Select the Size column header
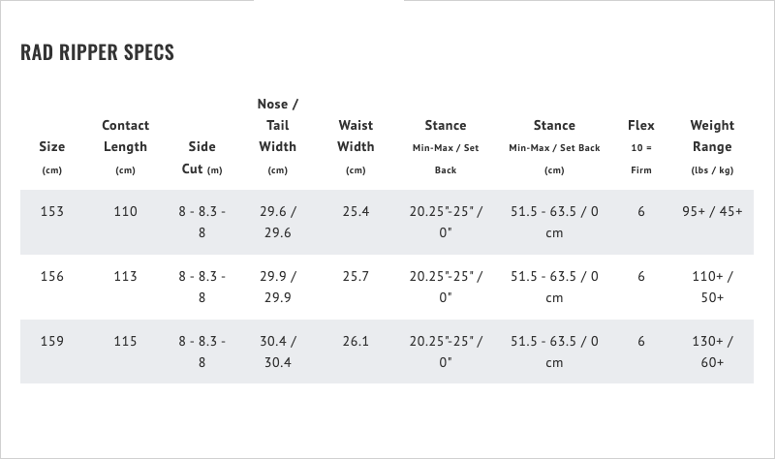Screen dimensions: 776x459 (52, 147)
